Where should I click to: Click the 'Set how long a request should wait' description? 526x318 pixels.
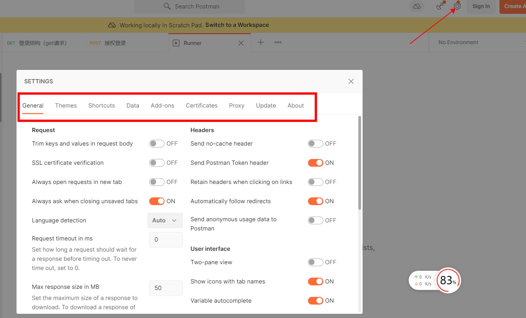pyautogui.click(x=85, y=259)
